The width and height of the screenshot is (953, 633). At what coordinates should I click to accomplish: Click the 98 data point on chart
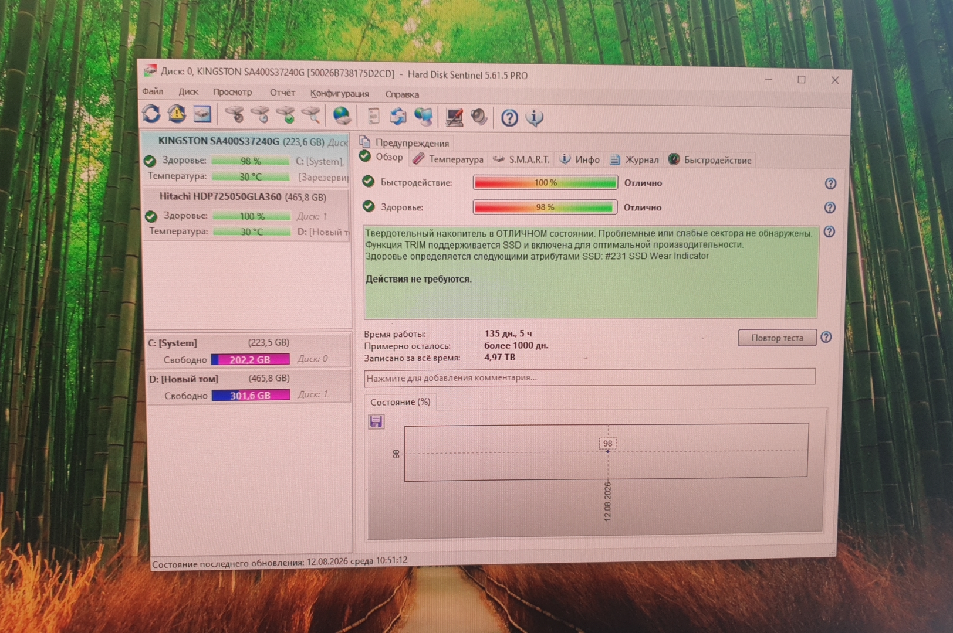pos(607,451)
